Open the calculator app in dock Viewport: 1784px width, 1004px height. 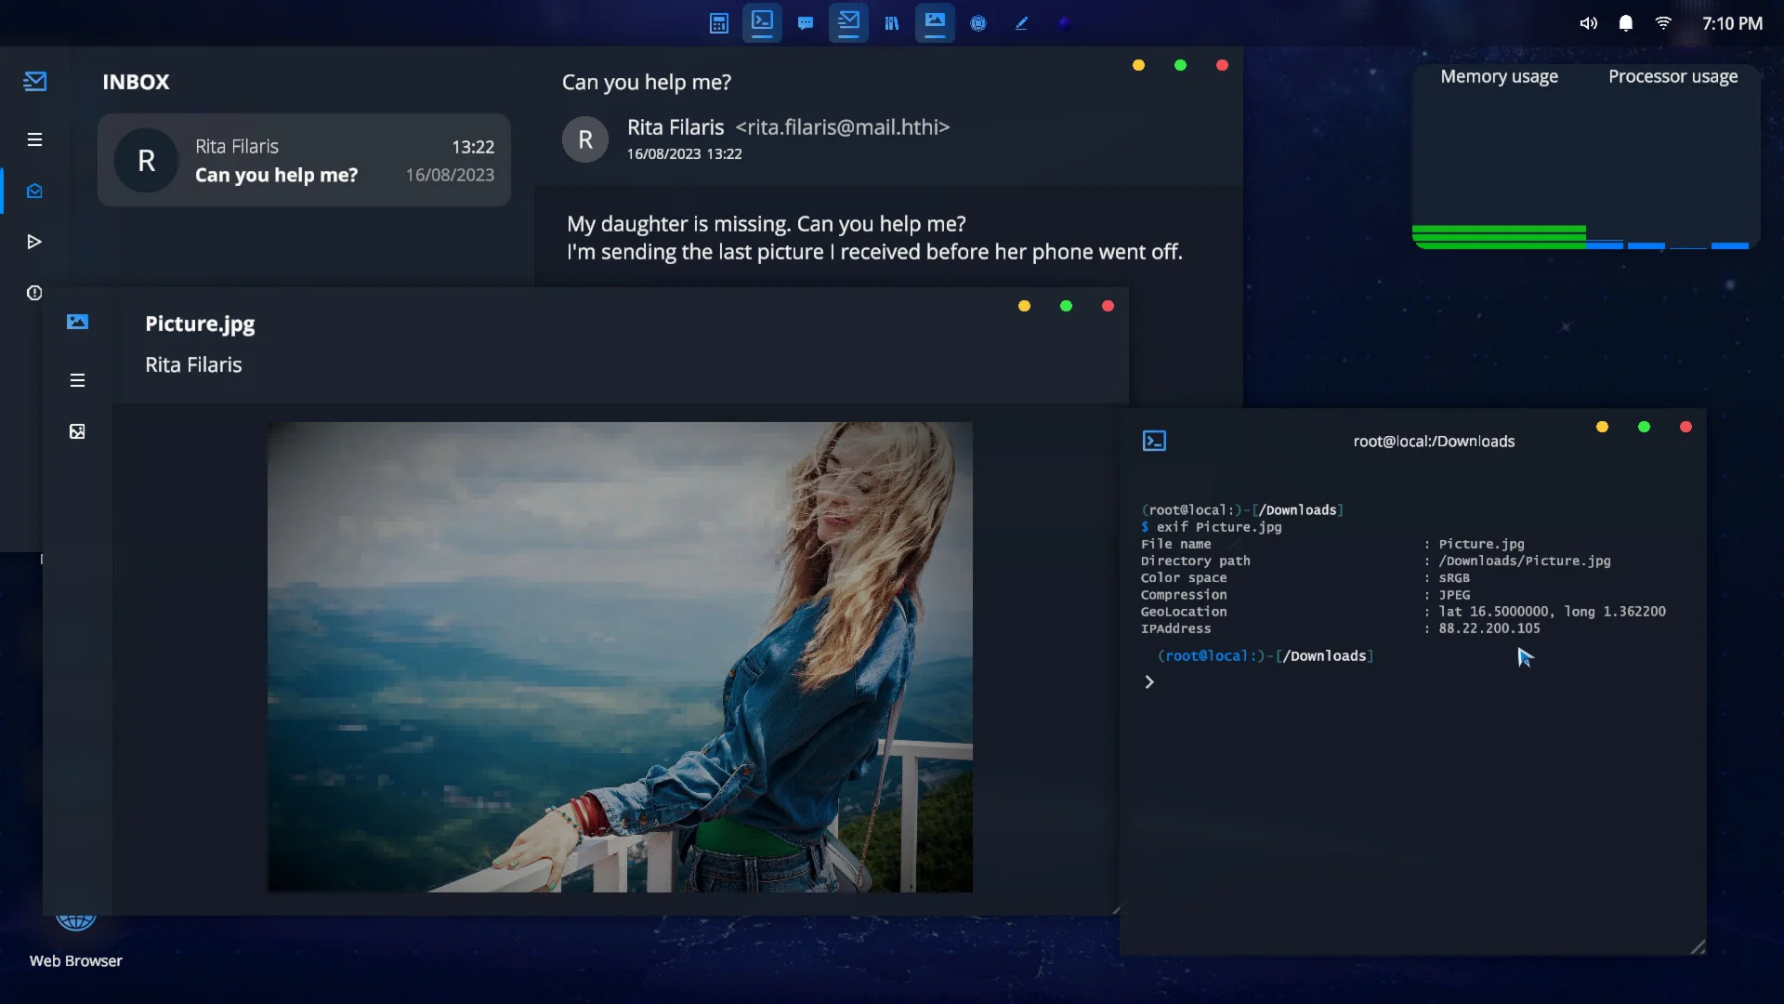[718, 23]
